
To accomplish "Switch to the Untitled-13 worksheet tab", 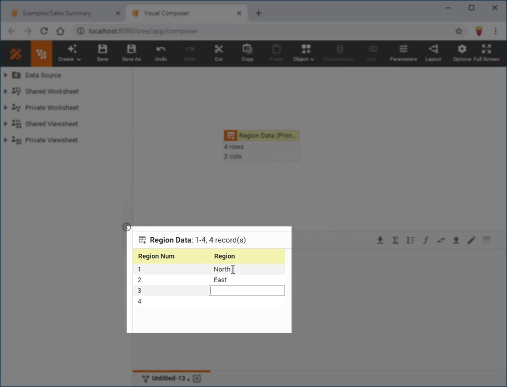I will point(168,378).
